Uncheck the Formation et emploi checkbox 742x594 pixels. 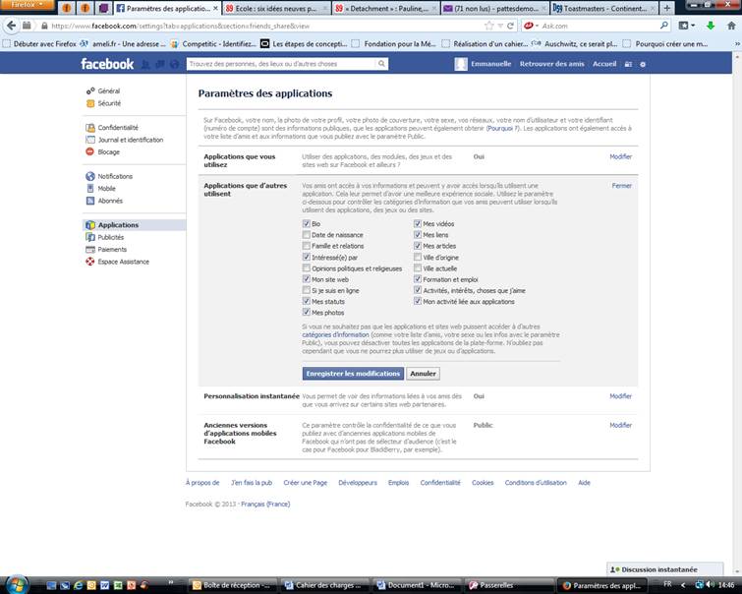(418, 279)
